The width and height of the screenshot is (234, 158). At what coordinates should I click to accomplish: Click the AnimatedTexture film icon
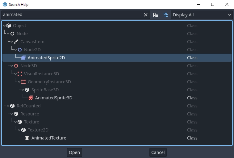pyautogui.click(x=27, y=138)
